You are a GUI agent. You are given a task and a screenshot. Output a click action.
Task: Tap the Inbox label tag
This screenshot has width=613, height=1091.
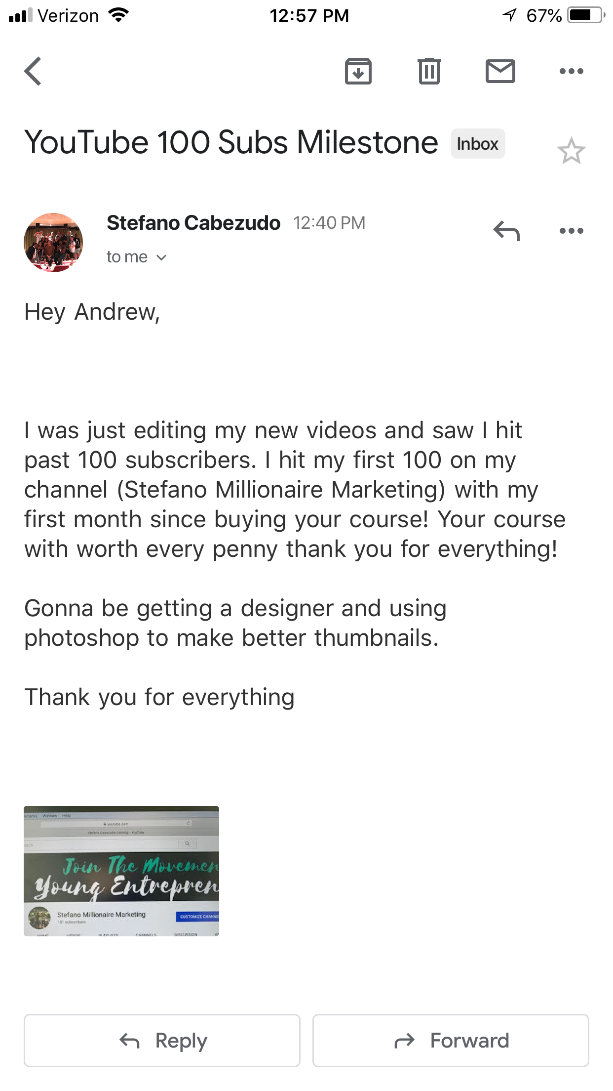478,144
